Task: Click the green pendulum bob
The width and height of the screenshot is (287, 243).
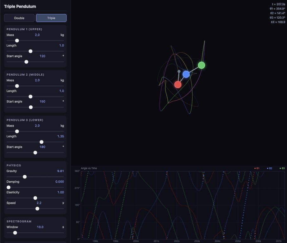Action: (202, 65)
